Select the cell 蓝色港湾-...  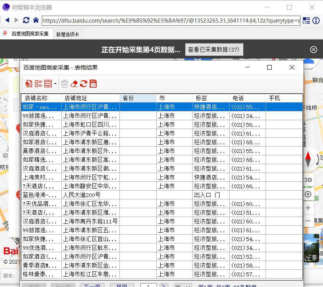coord(41,195)
